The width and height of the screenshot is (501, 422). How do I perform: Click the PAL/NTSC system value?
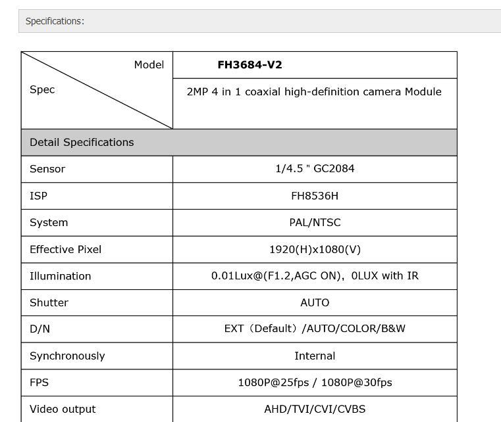[315, 223]
